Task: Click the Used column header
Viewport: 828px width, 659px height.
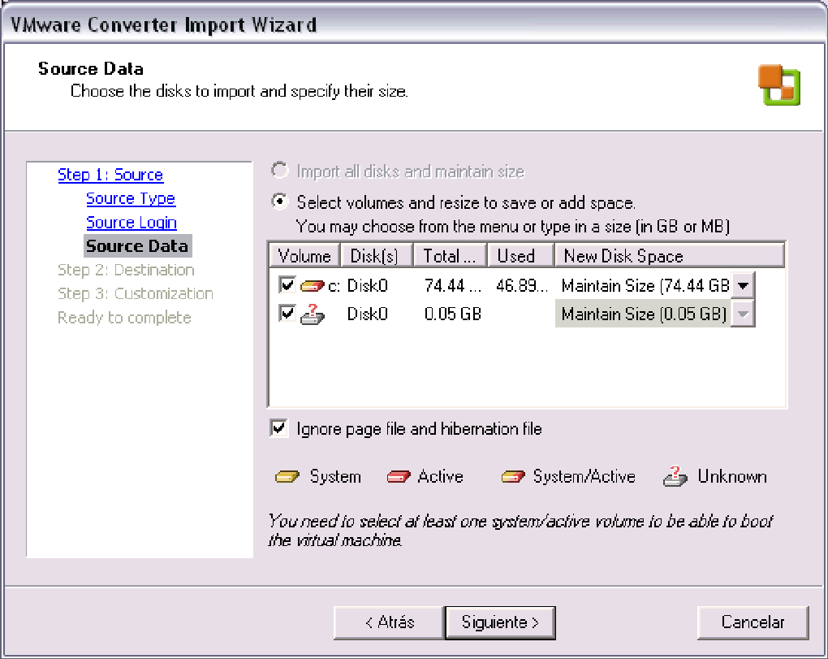Action: coord(520,256)
